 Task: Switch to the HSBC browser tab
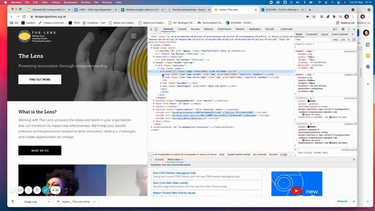96,10
